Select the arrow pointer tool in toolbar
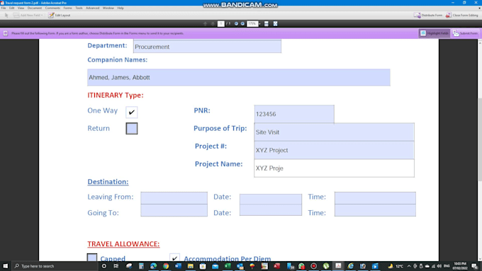Viewport: 482px width, 271px height. (x=6, y=15)
